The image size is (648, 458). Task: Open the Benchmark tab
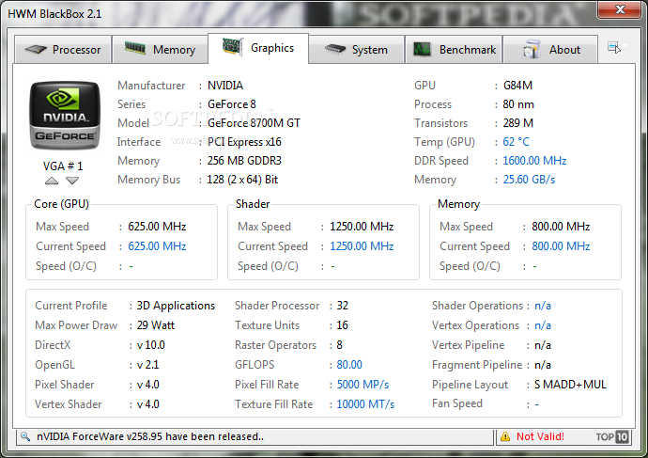point(454,50)
